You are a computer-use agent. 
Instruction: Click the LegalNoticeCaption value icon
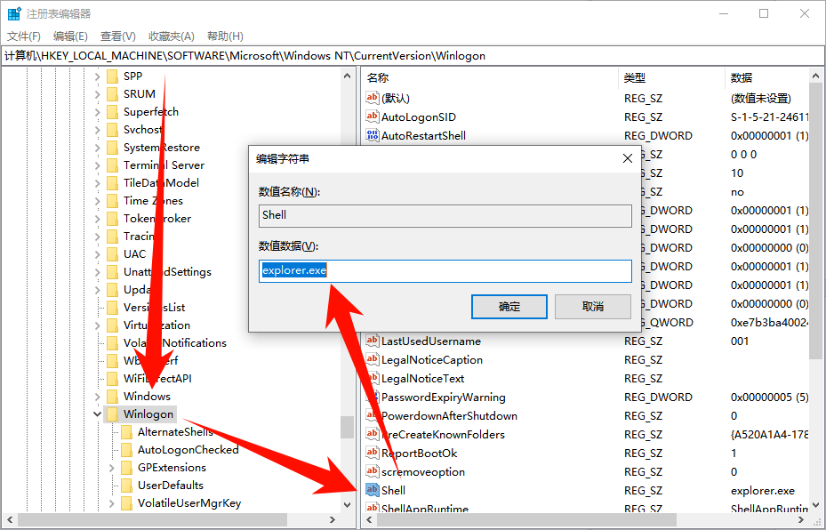pyautogui.click(x=373, y=359)
